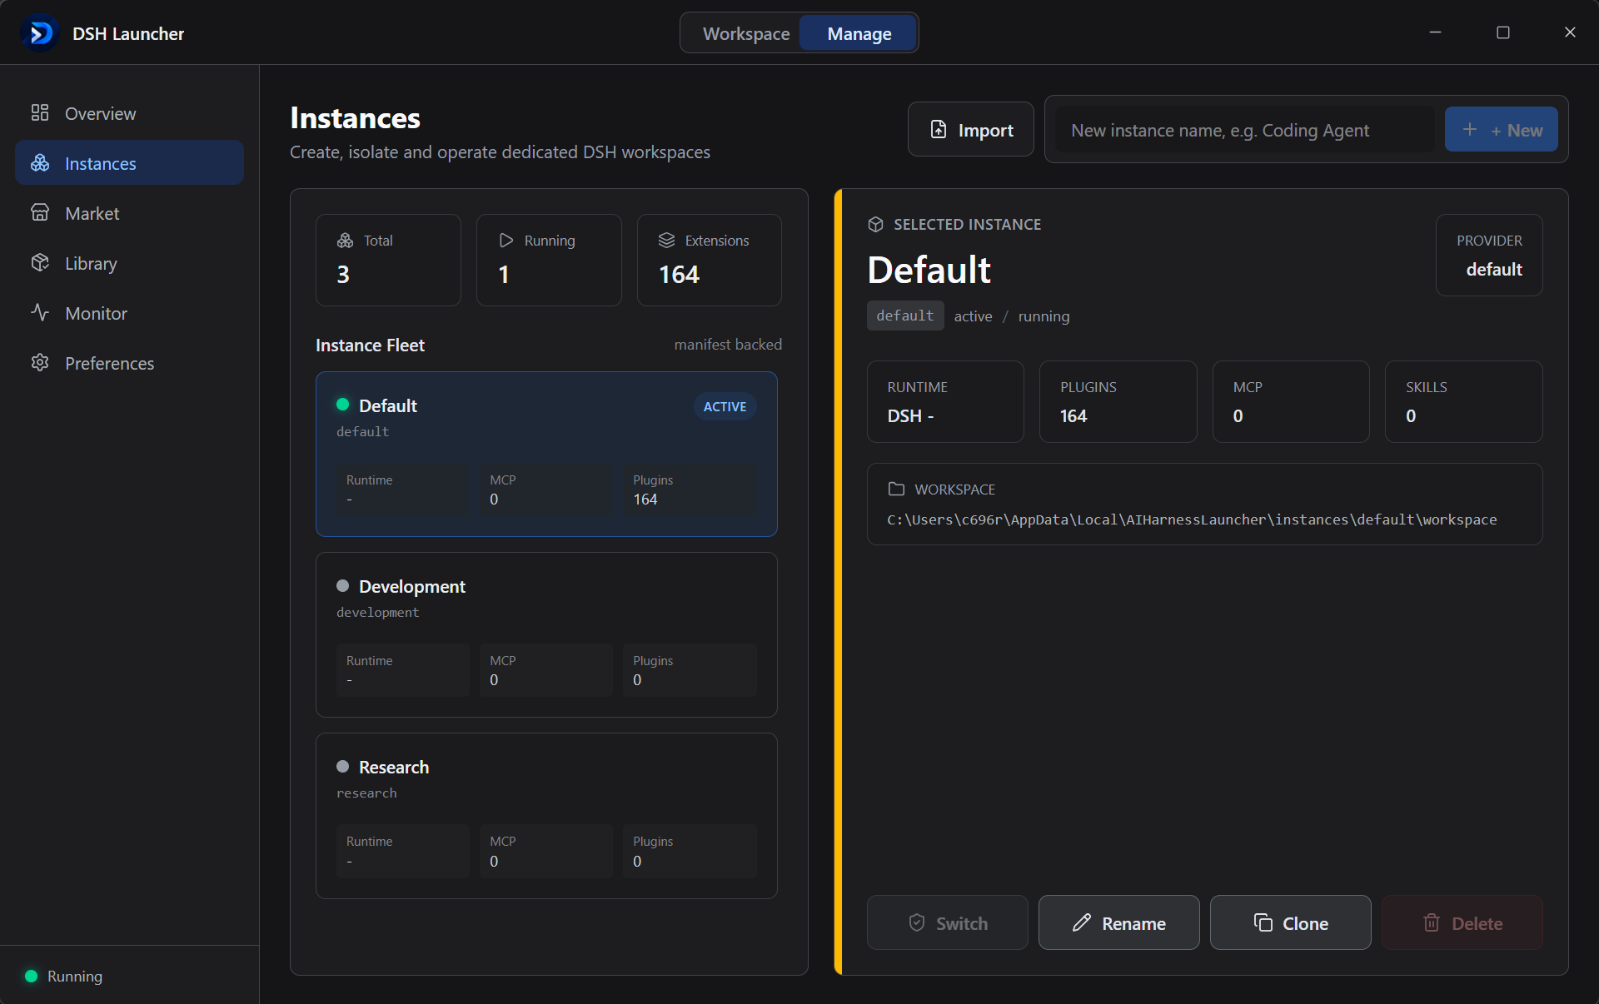The image size is (1599, 1004).
Task: Click the Instances sidebar icon
Action: (40, 163)
